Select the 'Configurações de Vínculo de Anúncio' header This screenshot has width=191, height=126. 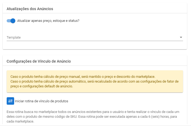(39, 61)
